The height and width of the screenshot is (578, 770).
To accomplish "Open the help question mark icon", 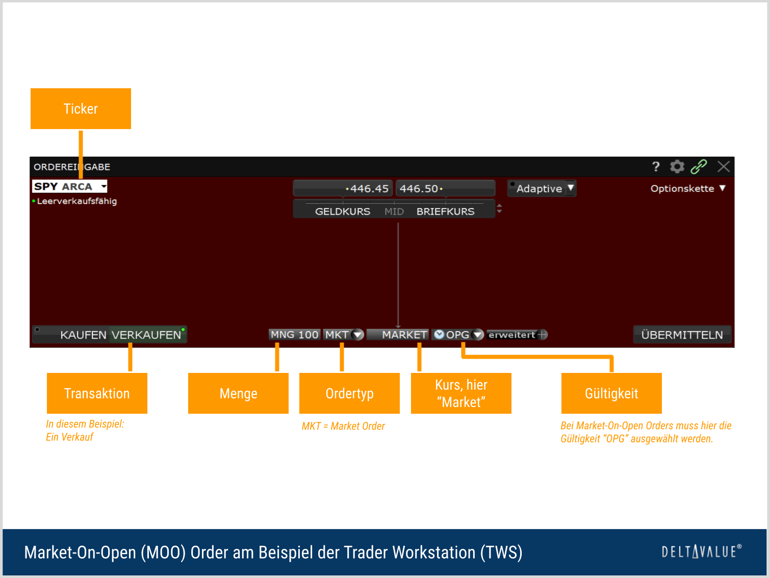I will (656, 166).
